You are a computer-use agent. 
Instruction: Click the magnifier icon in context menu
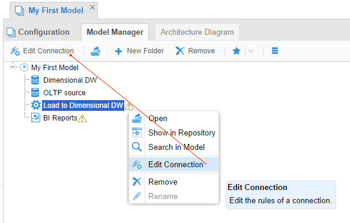pyautogui.click(x=137, y=147)
